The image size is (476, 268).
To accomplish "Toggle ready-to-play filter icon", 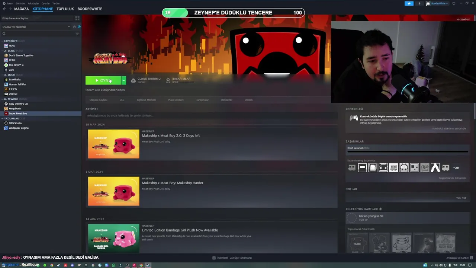I will 79,27.
